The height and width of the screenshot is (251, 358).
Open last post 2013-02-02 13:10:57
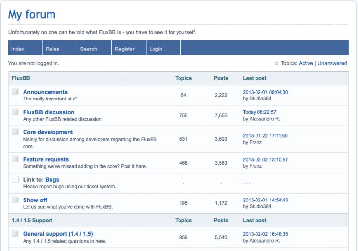point(265,160)
